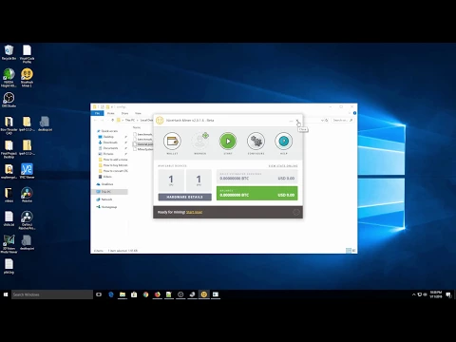Click the View Stats Online link
The image size is (456, 342).
tap(283, 166)
